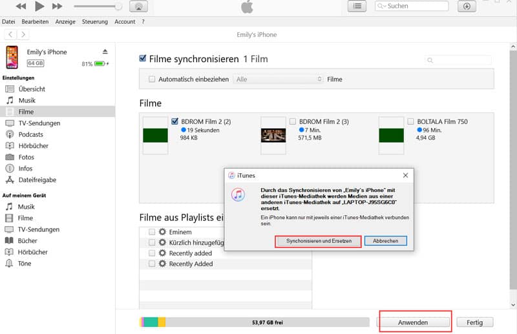
Task: Adjust the volume slider knob
Action: click(x=118, y=6)
